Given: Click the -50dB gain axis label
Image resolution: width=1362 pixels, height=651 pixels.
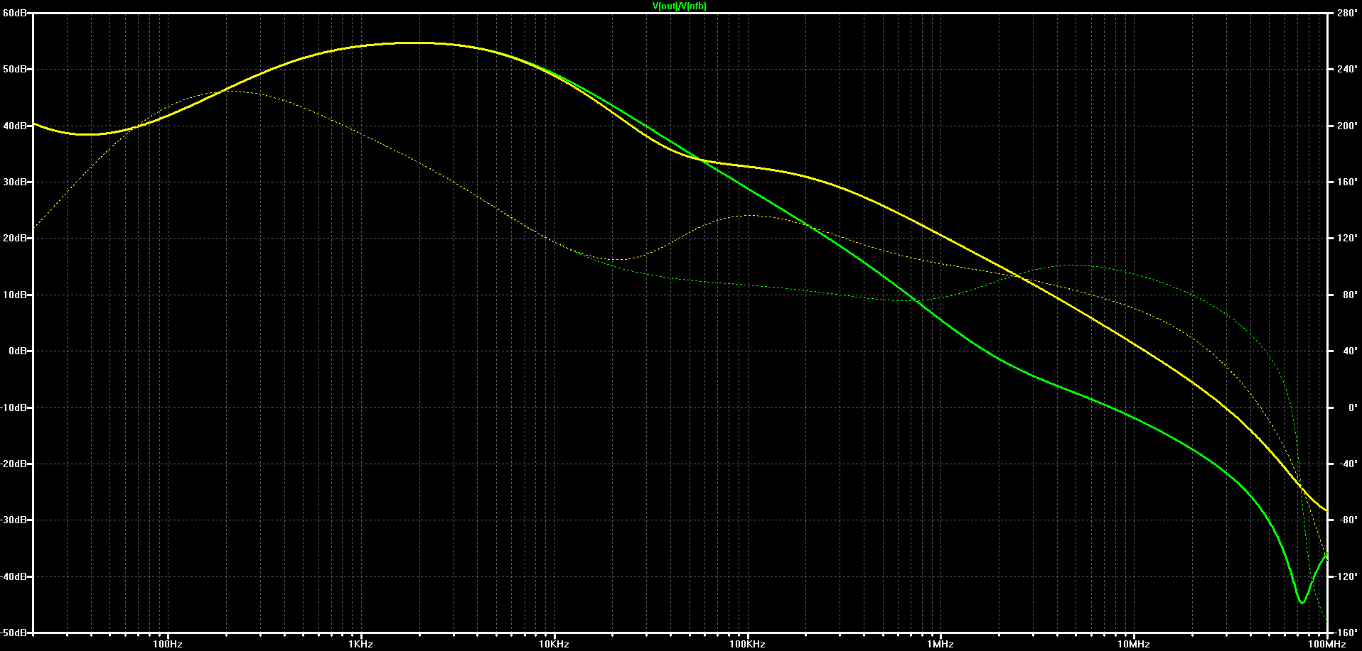Looking at the screenshot, I should point(14,632).
